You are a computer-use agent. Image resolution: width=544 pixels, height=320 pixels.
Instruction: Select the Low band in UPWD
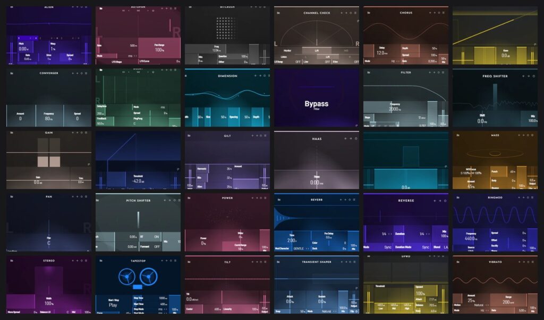380,307
